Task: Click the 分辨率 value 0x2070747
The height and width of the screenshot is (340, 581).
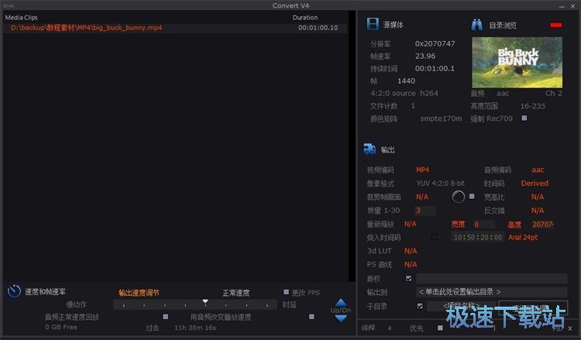Action: 435,43
